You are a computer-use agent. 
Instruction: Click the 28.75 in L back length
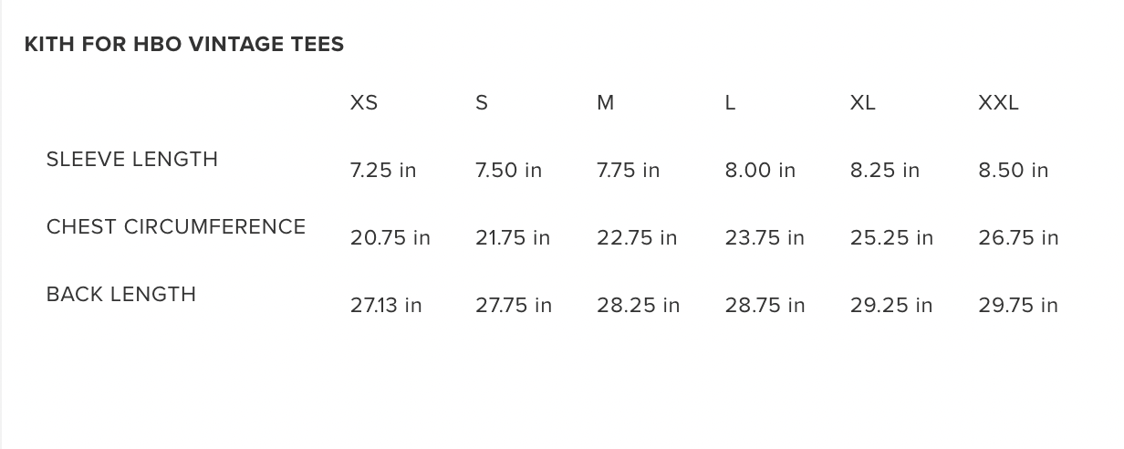tap(765, 306)
